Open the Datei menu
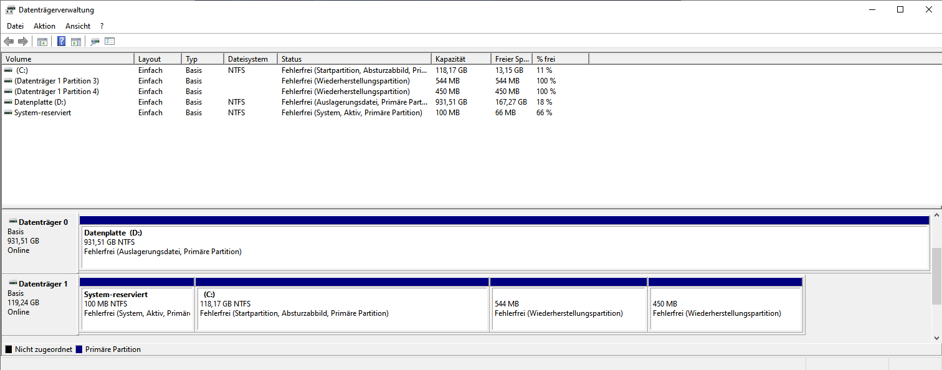Image resolution: width=942 pixels, height=370 pixels. click(x=15, y=26)
